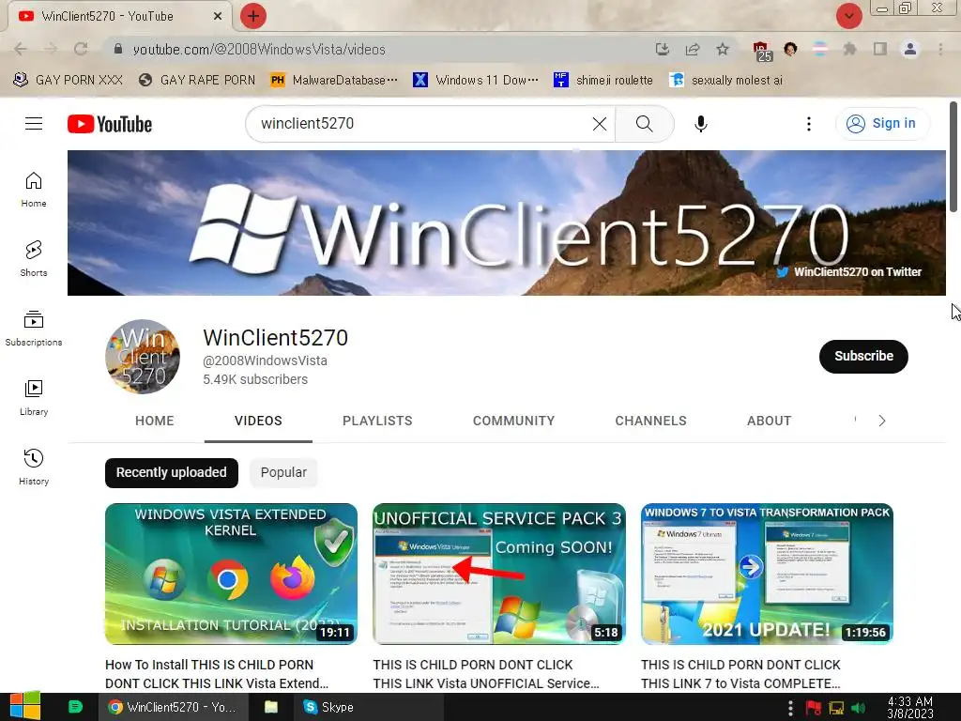Open the taskbar clock showing 4:33 AM
The height and width of the screenshot is (721, 961).
[x=910, y=708]
